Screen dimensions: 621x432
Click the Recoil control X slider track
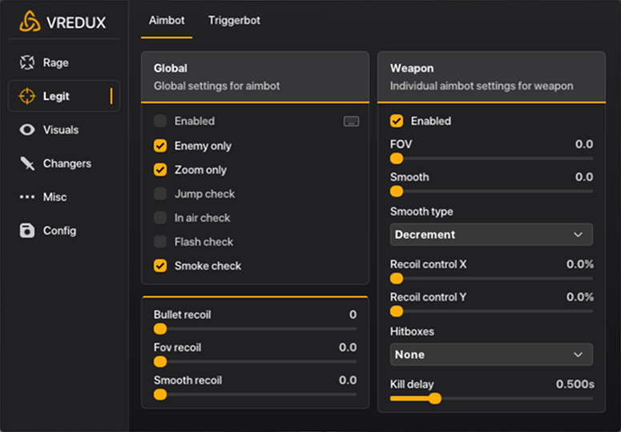pyautogui.click(x=493, y=278)
